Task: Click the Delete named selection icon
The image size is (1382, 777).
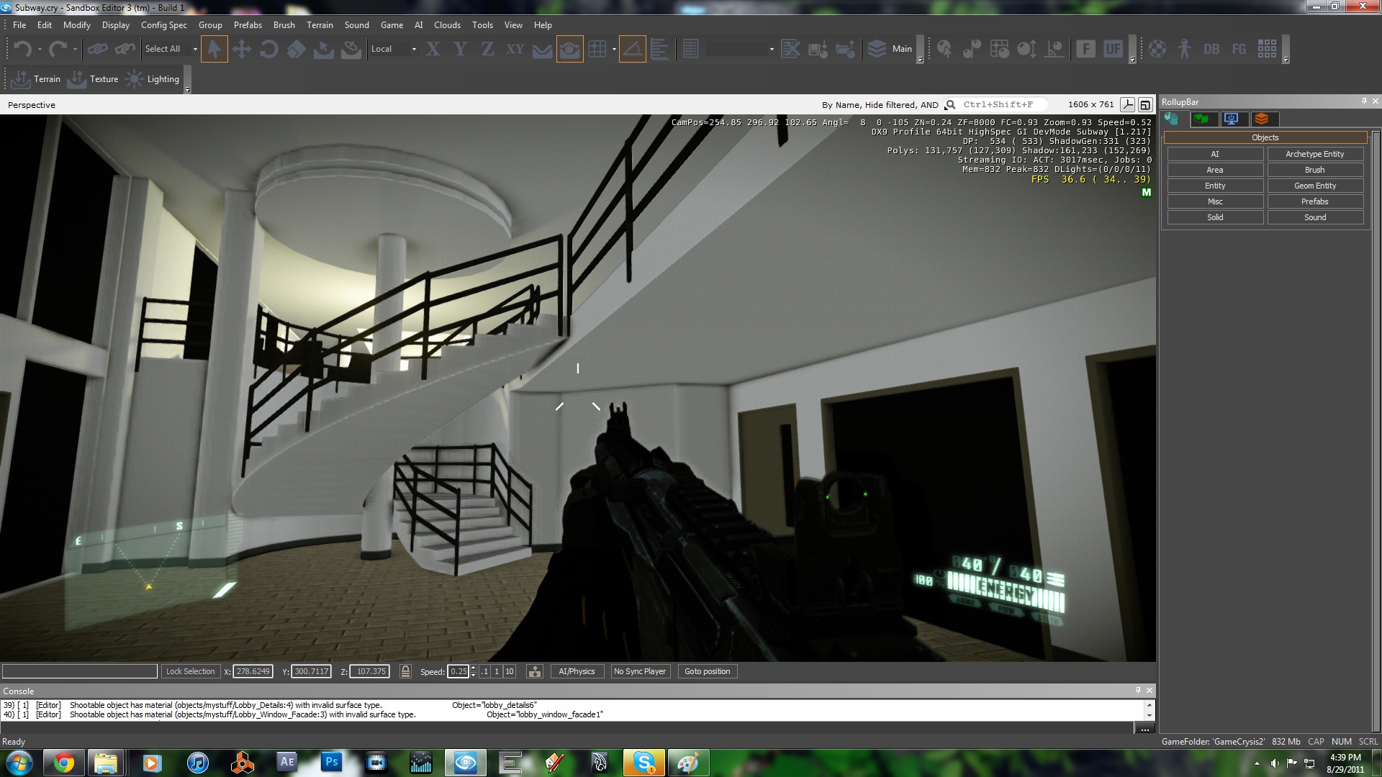Action: (790, 49)
